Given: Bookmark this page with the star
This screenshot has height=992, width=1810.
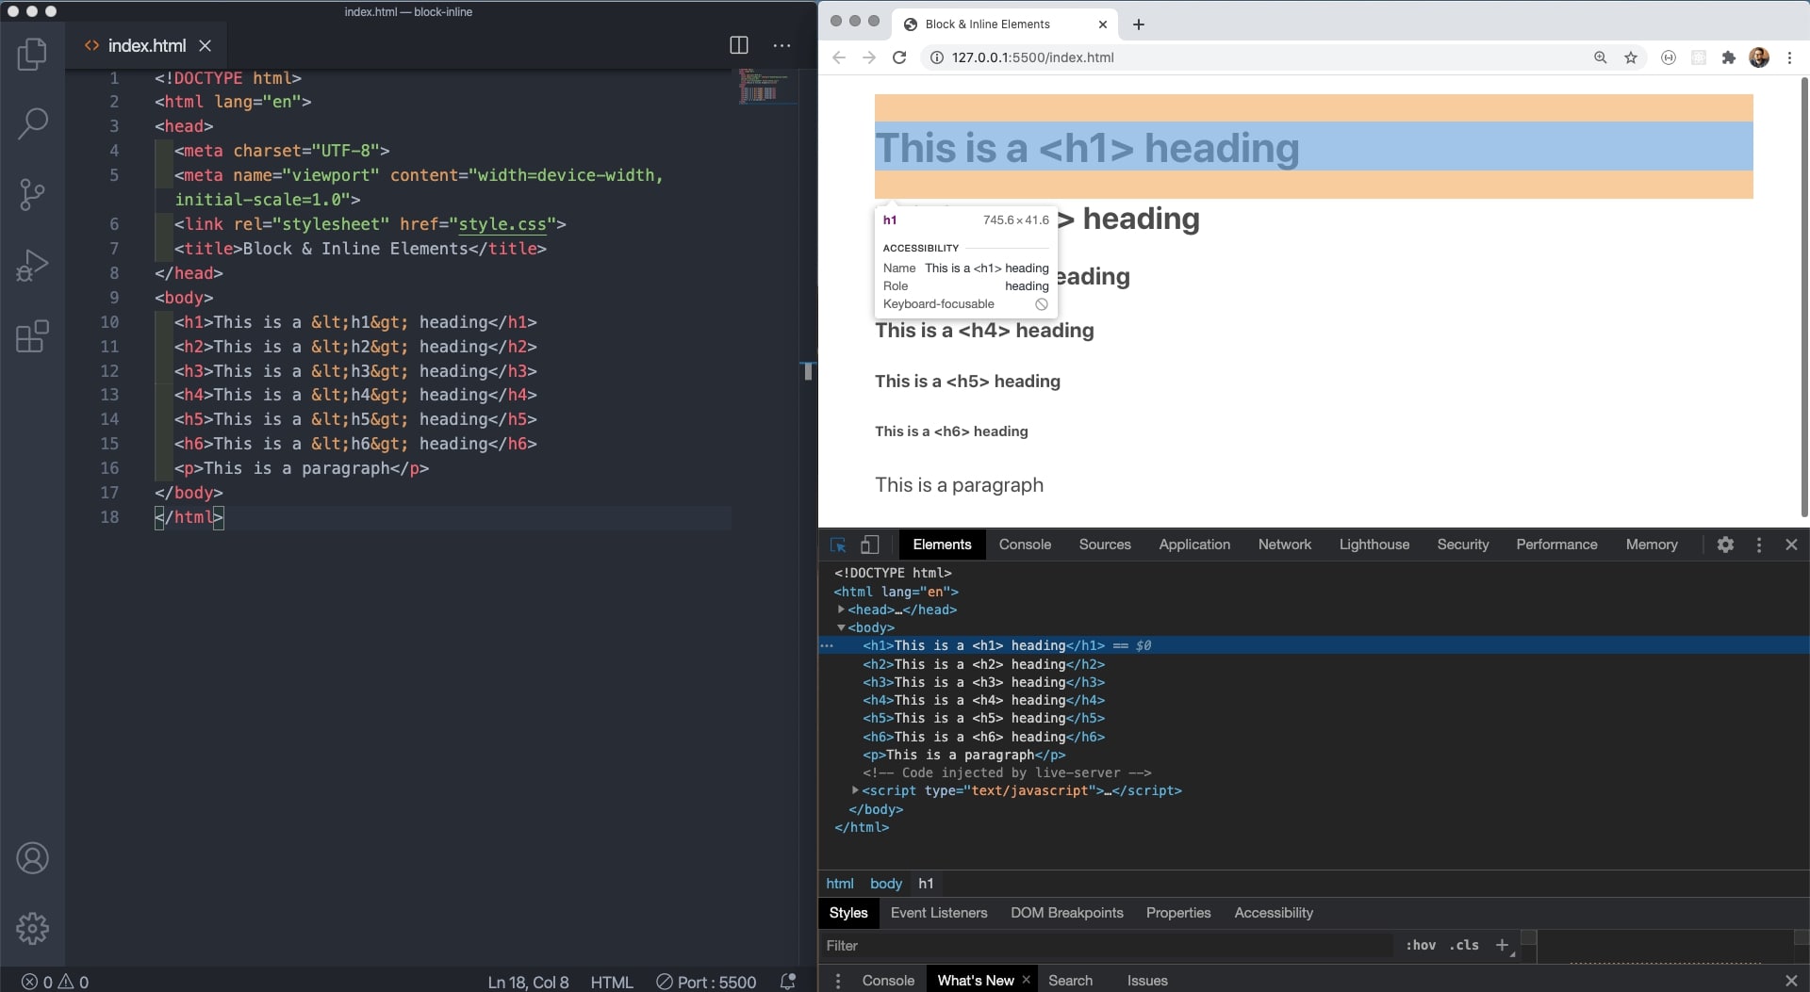Looking at the screenshot, I should coord(1631,57).
